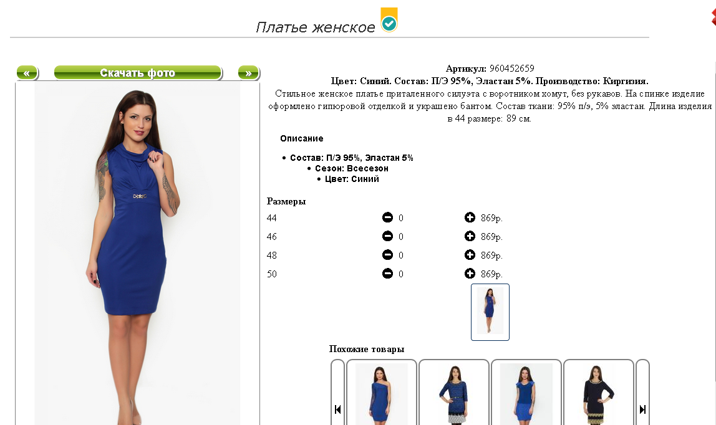Screen dimensions: 716x425
Task: Open fourth similar product, dark dress
Action: click(x=599, y=394)
